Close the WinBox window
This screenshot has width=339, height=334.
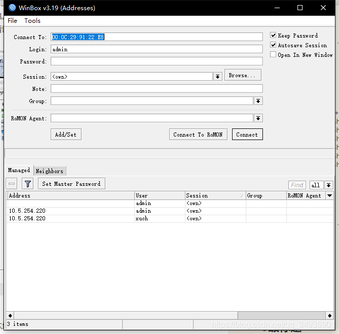[x=323, y=8]
